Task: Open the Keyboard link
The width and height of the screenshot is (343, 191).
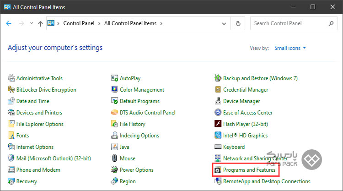Action: (x=234, y=147)
